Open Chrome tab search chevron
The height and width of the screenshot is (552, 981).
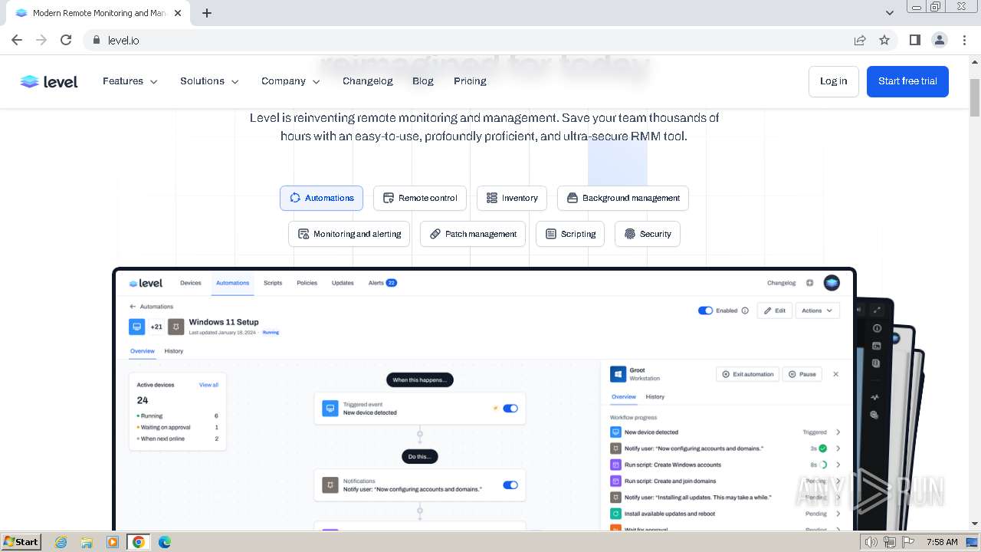pos(890,13)
